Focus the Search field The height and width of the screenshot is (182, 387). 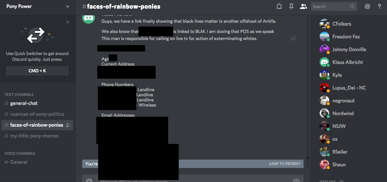[330, 6]
